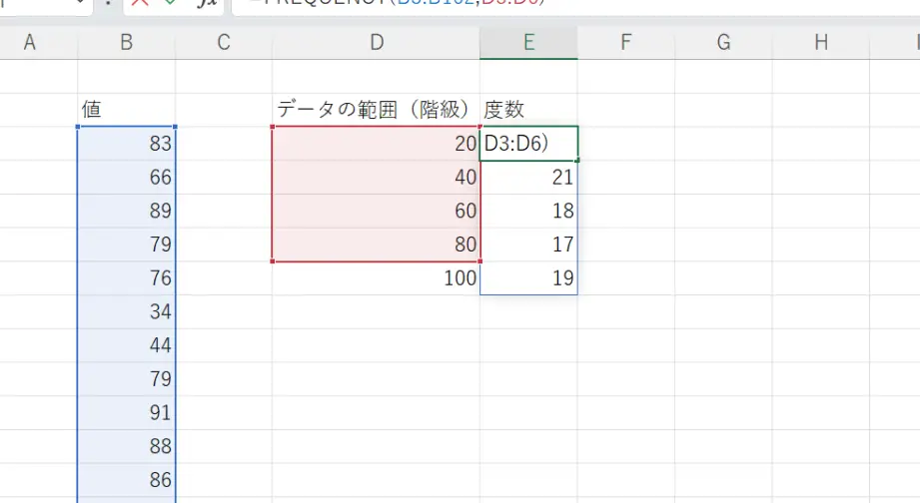The height and width of the screenshot is (503, 920).
Task: Click the データの範囲（階級） header cell
Action: tap(377, 110)
